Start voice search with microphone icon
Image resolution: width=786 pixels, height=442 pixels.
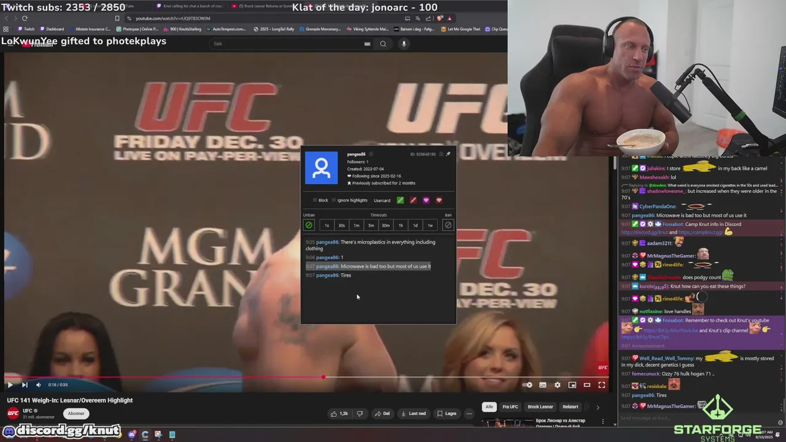pyautogui.click(x=404, y=44)
